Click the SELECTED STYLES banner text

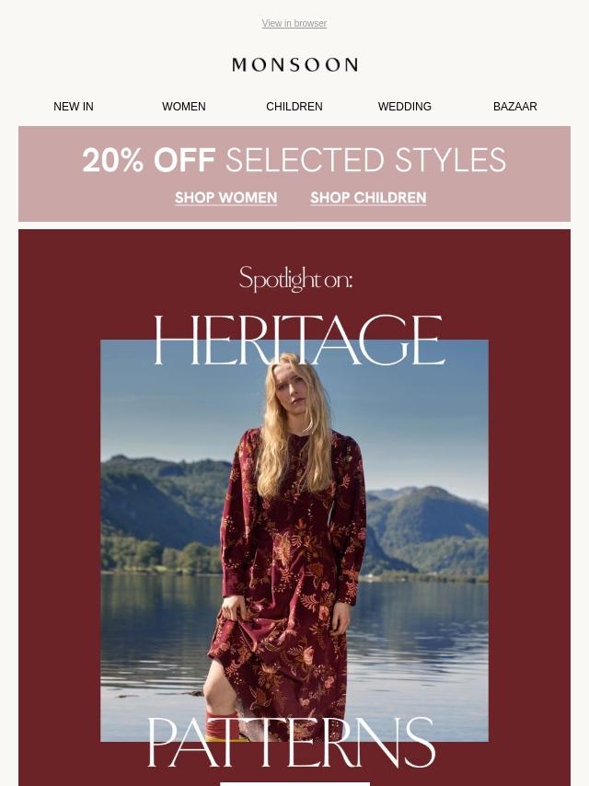(x=366, y=160)
